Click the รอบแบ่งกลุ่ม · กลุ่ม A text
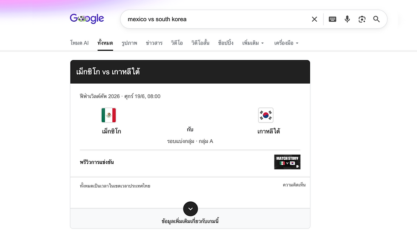 [190, 141]
